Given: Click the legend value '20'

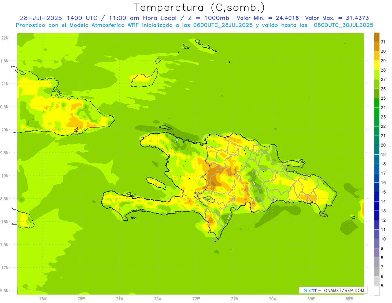Looking at the screenshot, I should click(383, 145).
